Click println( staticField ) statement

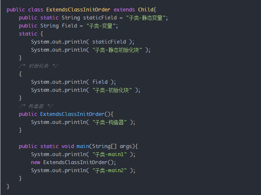click(x=83, y=42)
